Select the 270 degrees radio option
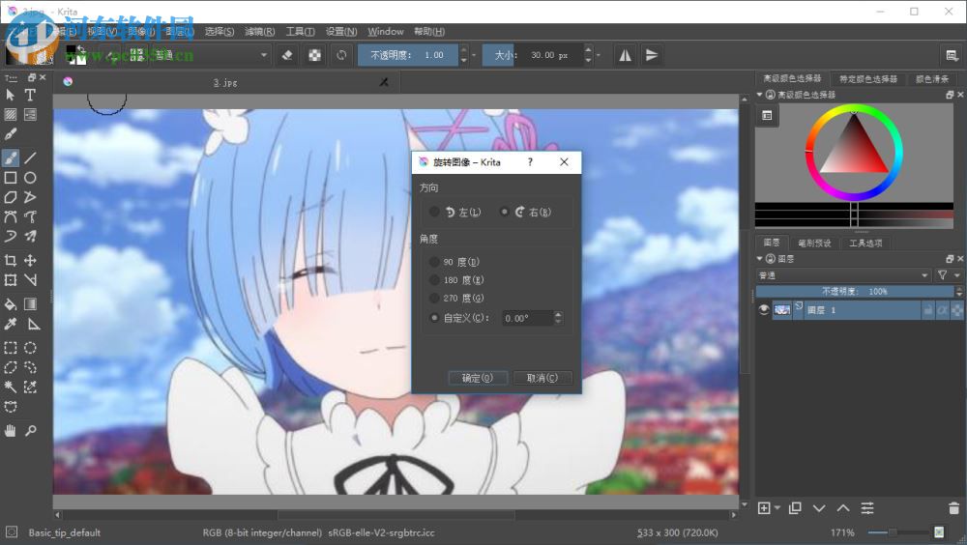The width and height of the screenshot is (967, 545). pos(434,298)
